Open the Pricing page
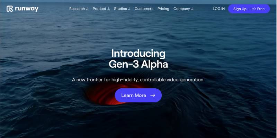277x138 pixels. 163,9
